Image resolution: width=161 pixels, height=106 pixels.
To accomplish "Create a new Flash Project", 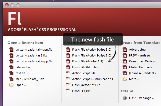I will [x=81, y=91].
